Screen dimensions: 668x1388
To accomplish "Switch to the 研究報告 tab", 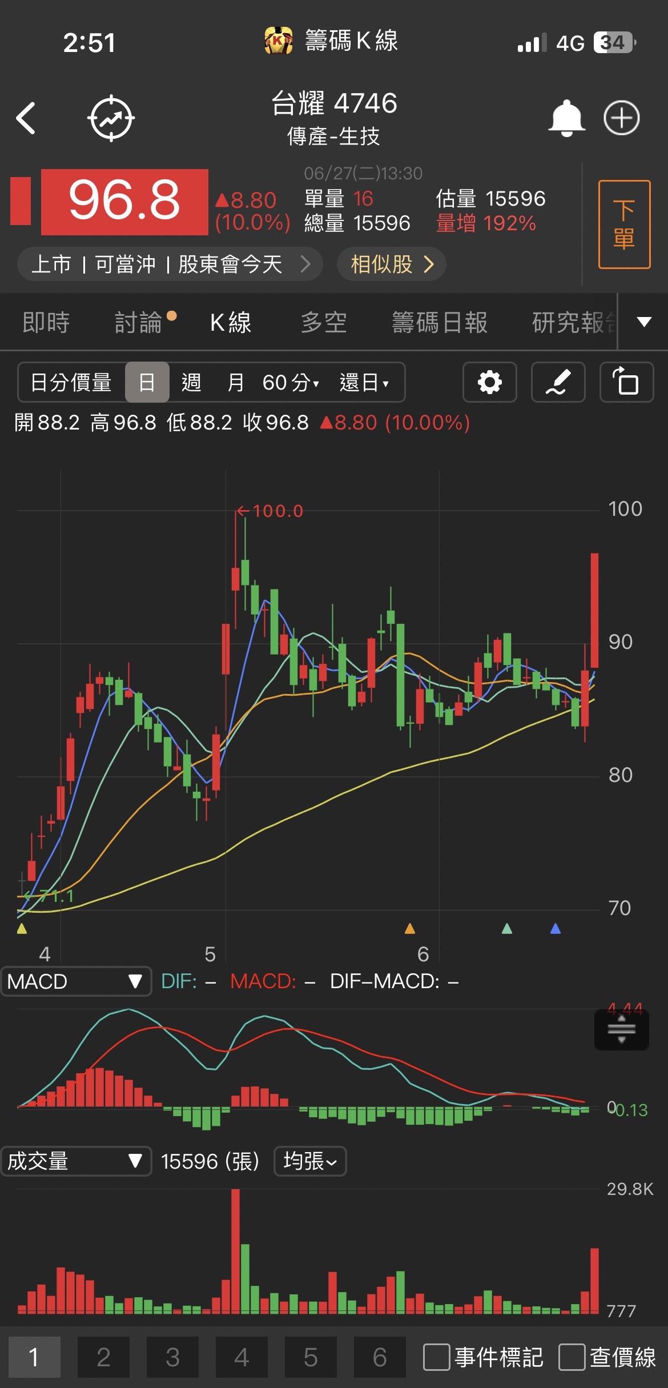I will pos(574,322).
